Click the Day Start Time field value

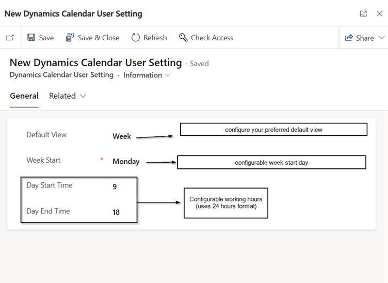point(115,186)
